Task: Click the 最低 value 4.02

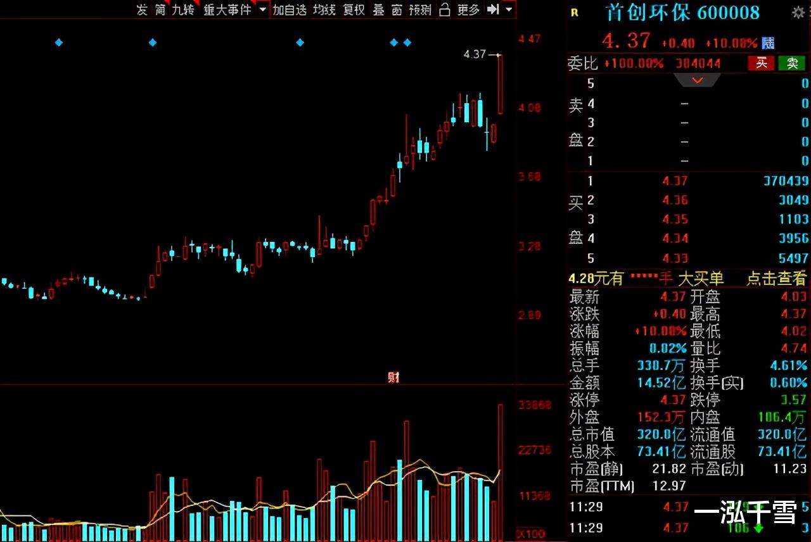Action: point(795,331)
